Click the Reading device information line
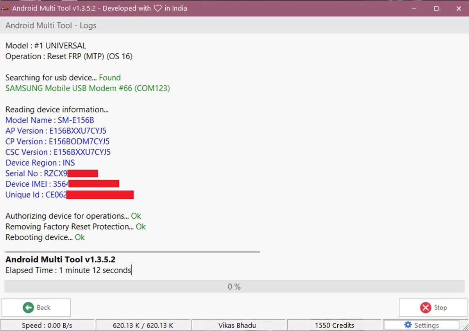 (x=57, y=110)
